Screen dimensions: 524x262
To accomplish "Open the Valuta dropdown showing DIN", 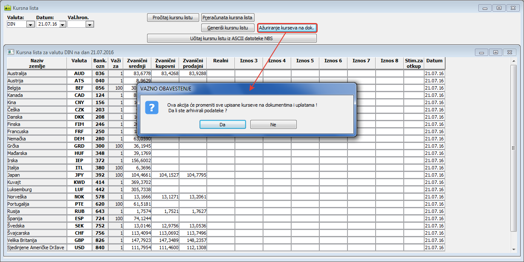I will click(x=30, y=24).
